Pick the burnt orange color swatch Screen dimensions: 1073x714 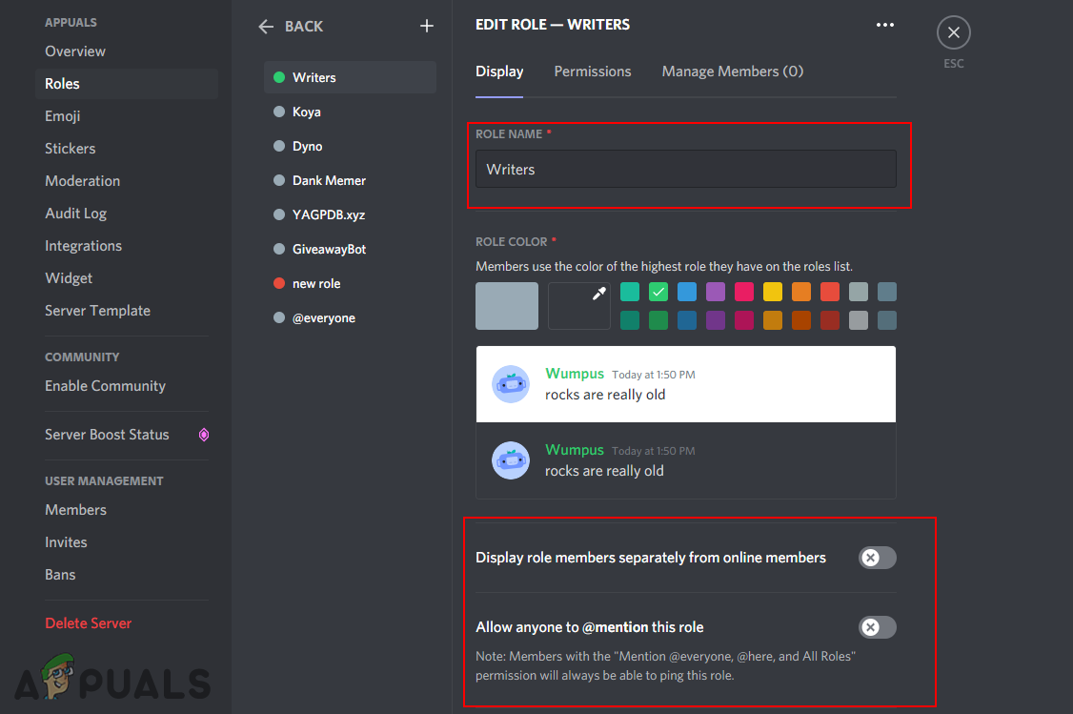pos(801,319)
